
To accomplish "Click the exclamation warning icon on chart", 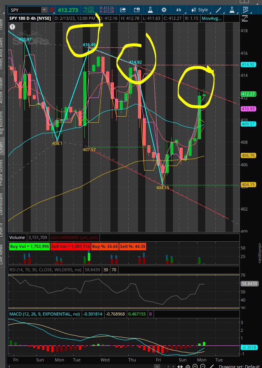I will pyautogui.click(x=12, y=27).
